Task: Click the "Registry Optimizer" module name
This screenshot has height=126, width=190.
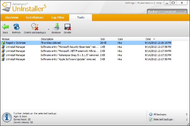Action: [16, 43]
